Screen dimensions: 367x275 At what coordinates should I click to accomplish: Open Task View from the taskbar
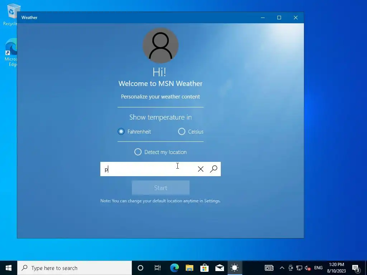[158, 268]
